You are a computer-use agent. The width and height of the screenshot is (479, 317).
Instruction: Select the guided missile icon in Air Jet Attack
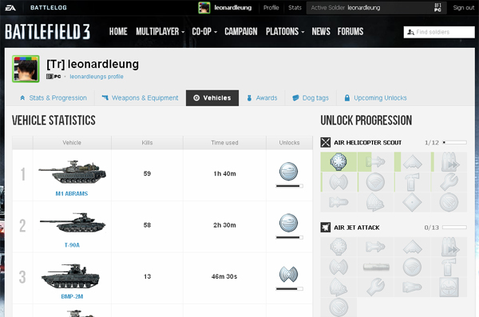pyautogui.click(x=412, y=287)
